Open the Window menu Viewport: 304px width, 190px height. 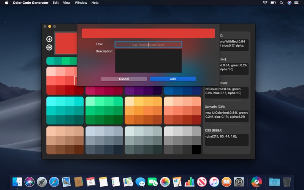pyautogui.click(x=81, y=3)
